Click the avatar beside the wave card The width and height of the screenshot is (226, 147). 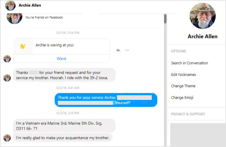point(7,59)
